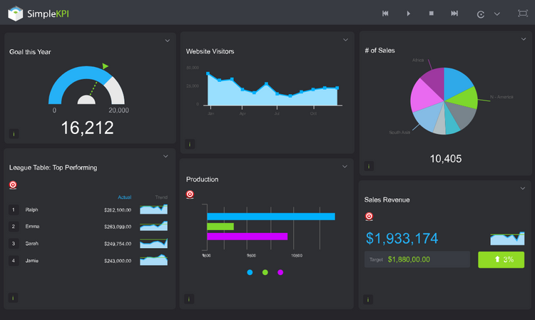Select Ralph row in League Table
The width and height of the screenshot is (535, 320).
pyautogui.click(x=88, y=210)
